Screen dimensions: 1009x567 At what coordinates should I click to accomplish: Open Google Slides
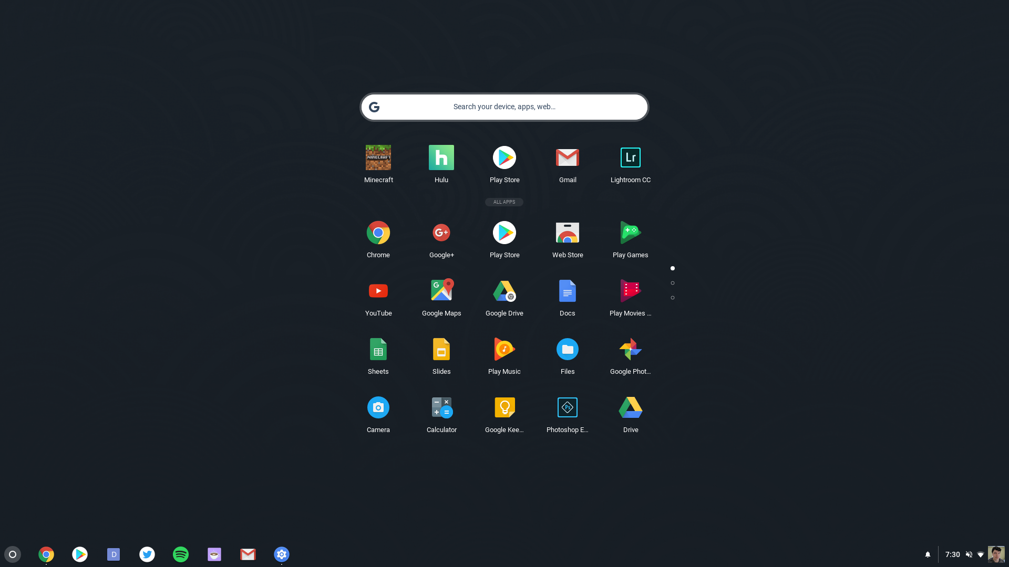point(441,349)
